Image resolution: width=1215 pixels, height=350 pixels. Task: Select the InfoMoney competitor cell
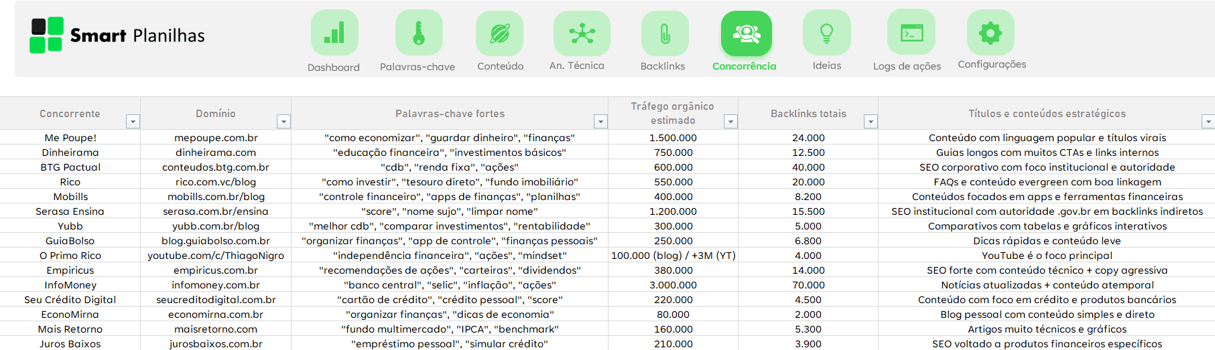pos(70,285)
